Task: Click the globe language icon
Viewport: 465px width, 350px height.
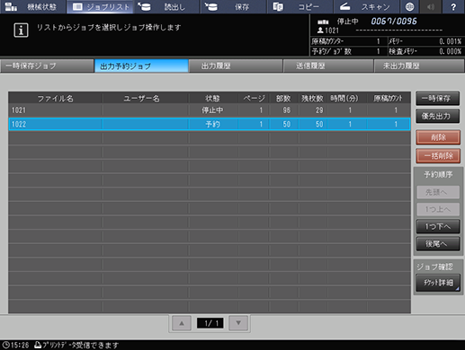Action: tap(409, 6)
